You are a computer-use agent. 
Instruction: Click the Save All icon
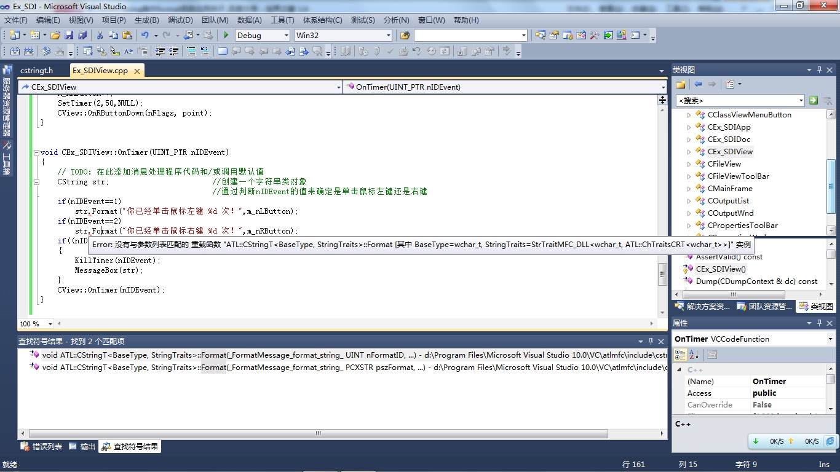pos(82,35)
